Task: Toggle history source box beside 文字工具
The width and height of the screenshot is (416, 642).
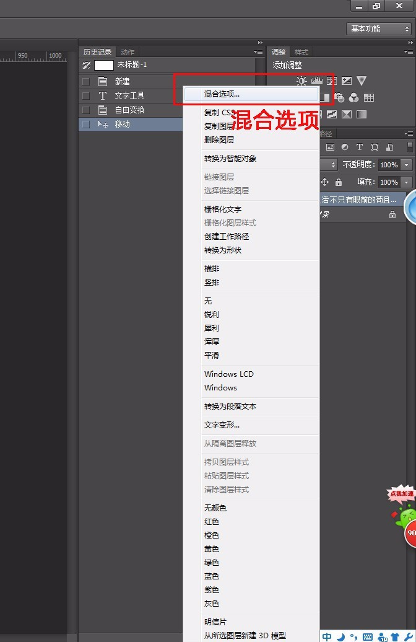Action: [x=86, y=96]
